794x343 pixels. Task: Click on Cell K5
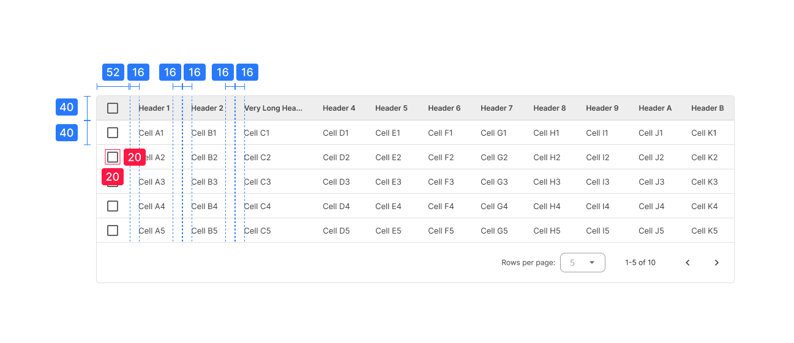tap(704, 231)
